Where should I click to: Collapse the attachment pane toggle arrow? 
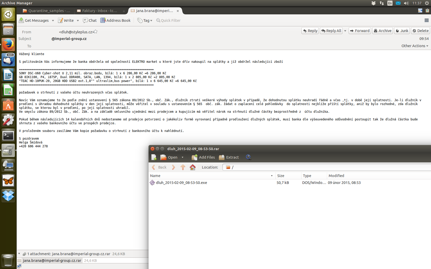[19, 254]
